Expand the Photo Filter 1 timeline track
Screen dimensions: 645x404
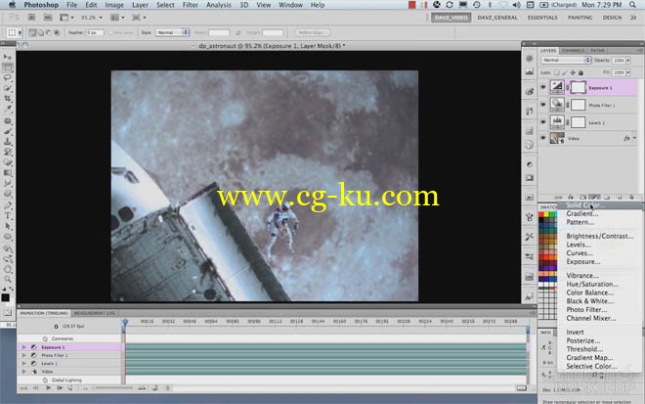click(x=23, y=355)
